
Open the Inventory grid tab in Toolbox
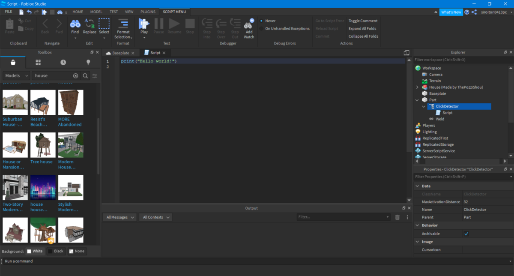(x=38, y=63)
